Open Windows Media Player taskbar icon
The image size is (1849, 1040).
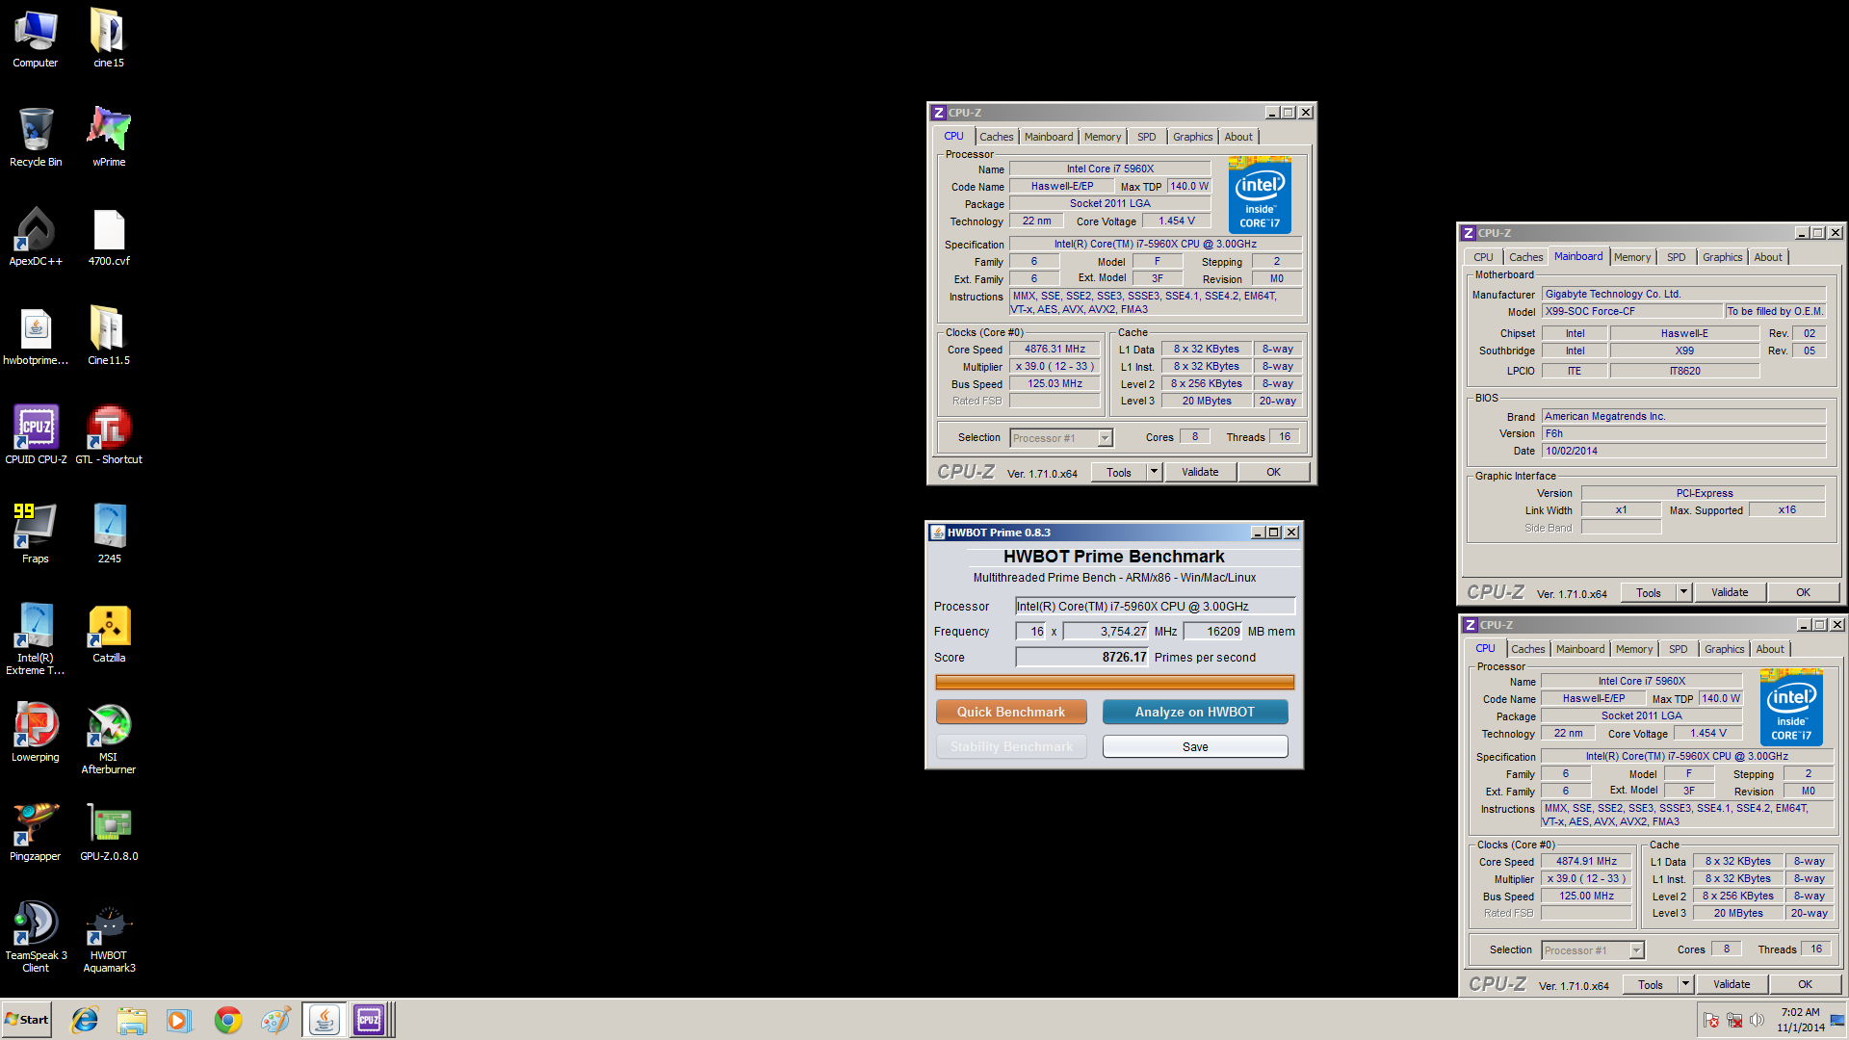coord(179,1020)
